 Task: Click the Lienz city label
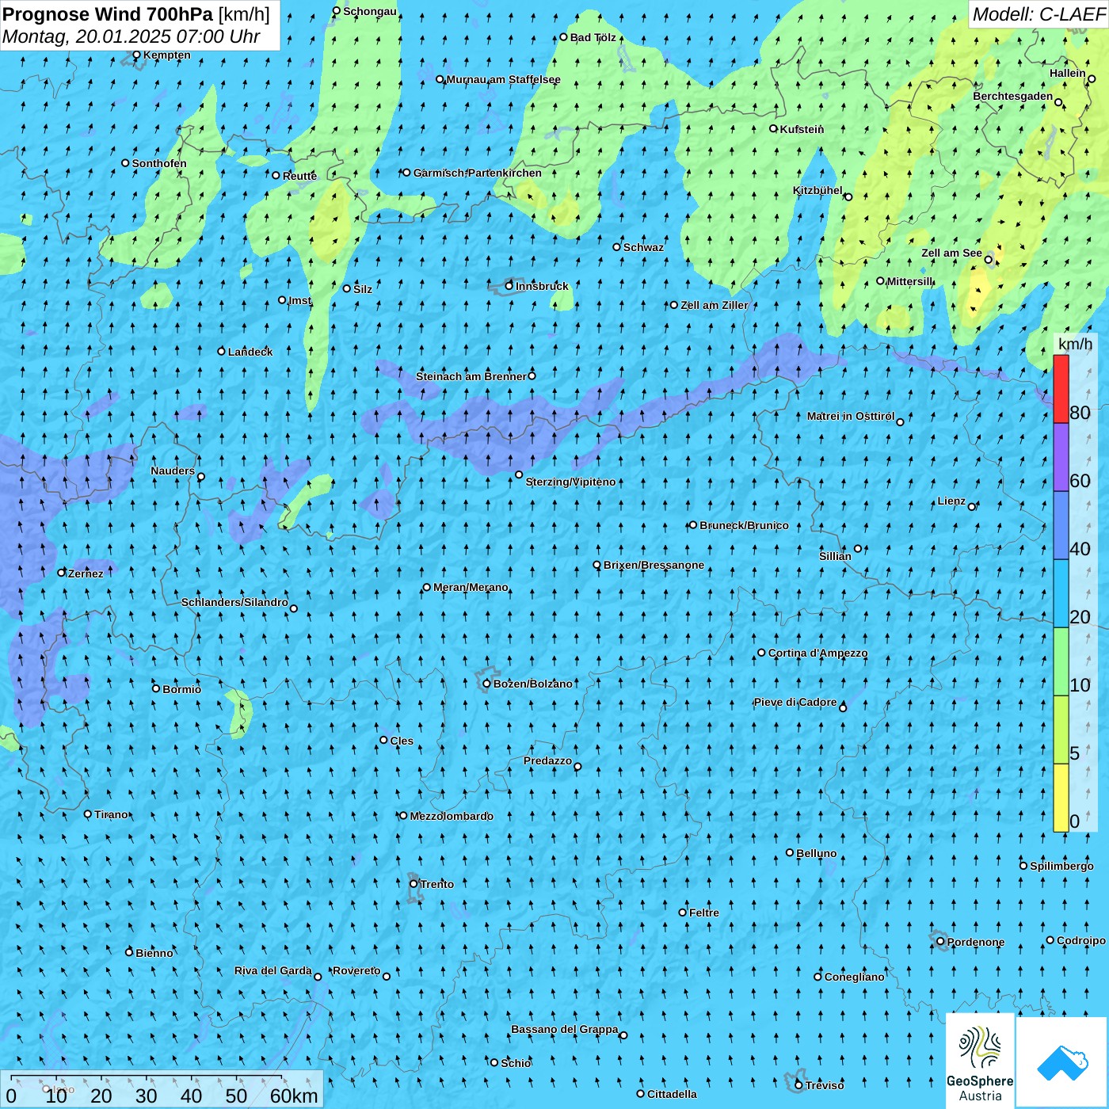[951, 501]
